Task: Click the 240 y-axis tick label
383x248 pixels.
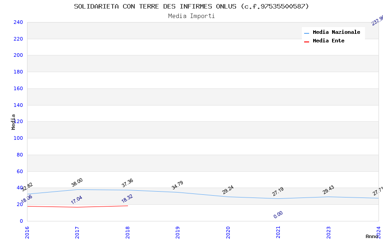Action: [18, 22]
